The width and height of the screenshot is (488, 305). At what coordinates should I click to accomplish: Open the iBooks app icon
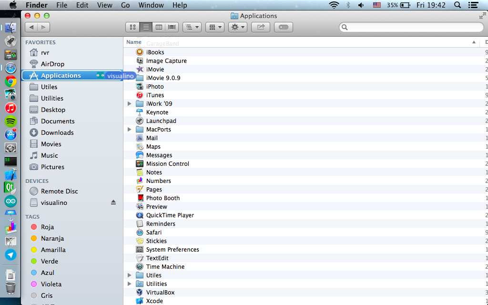pos(140,52)
